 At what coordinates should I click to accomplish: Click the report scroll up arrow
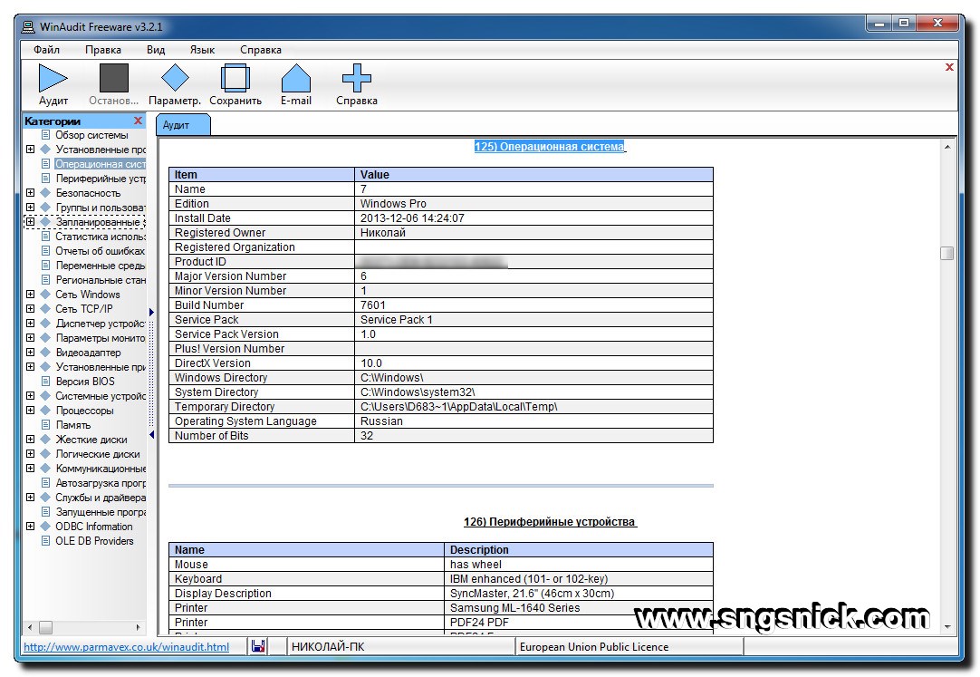[946, 147]
